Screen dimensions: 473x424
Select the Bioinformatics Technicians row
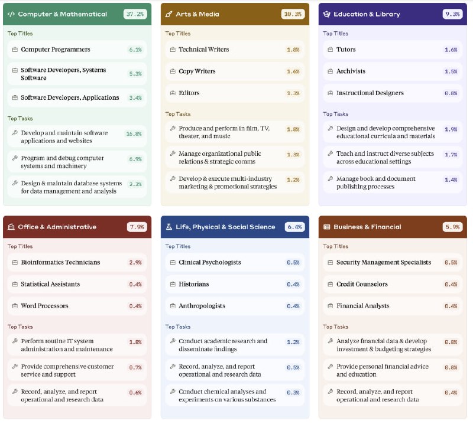coord(77,262)
